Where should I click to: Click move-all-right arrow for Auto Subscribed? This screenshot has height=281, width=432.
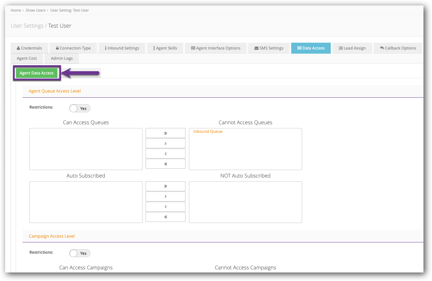click(x=165, y=186)
